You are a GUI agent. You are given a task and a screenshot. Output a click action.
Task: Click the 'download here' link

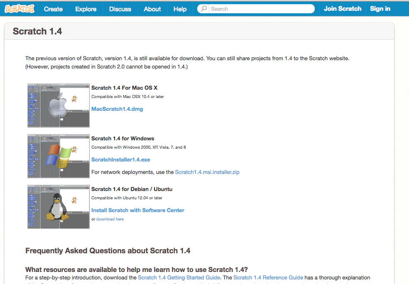coord(110,219)
